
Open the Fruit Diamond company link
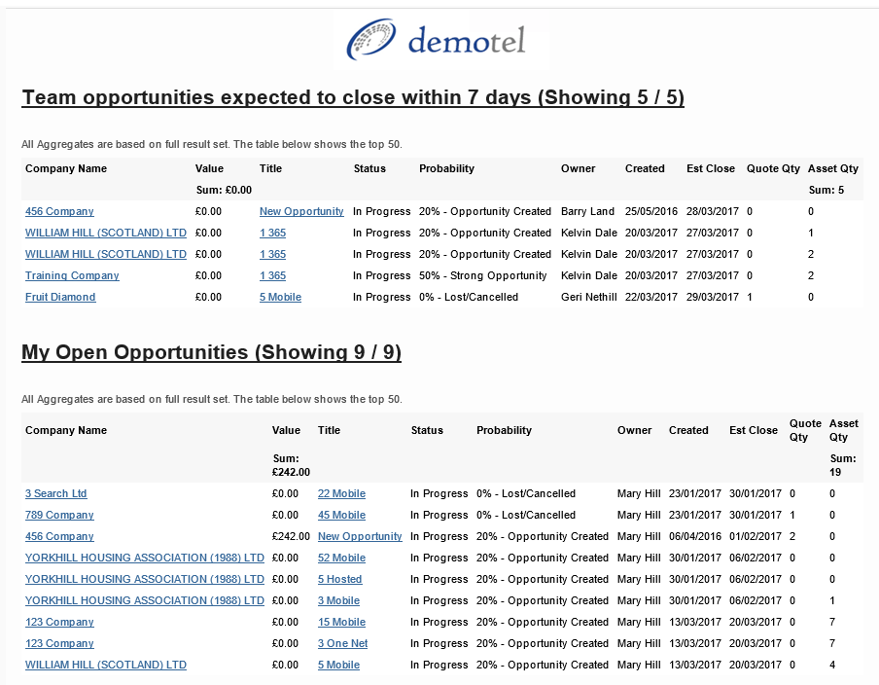click(x=60, y=297)
